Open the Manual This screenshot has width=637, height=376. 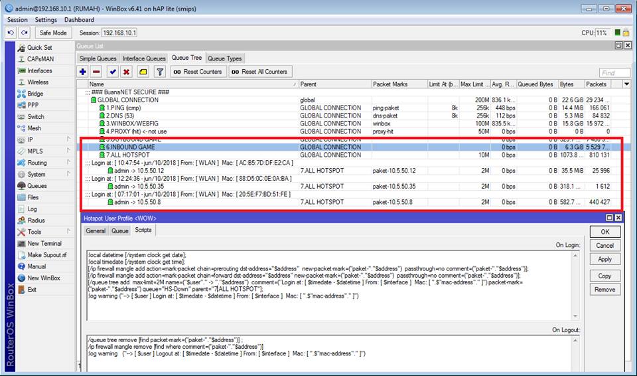[x=36, y=266]
